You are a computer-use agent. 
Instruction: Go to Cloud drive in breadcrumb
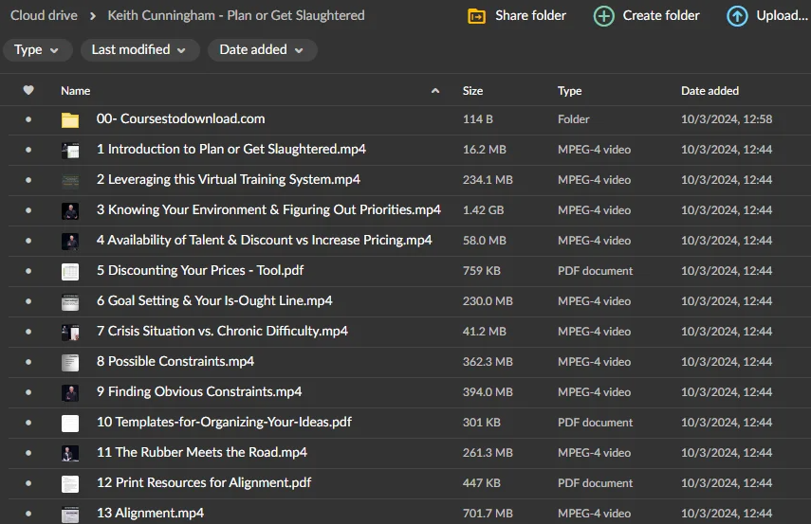(x=44, y=16)
